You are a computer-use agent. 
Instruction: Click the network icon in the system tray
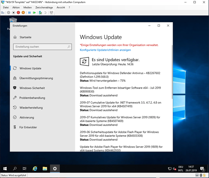pyautogui.click(x=170, y=169)
